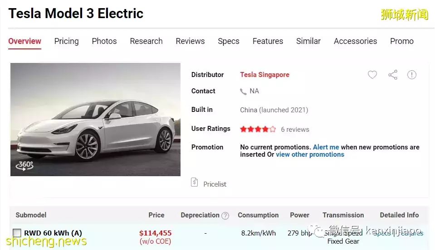Click the 6 reviews link

click(295, 130)
